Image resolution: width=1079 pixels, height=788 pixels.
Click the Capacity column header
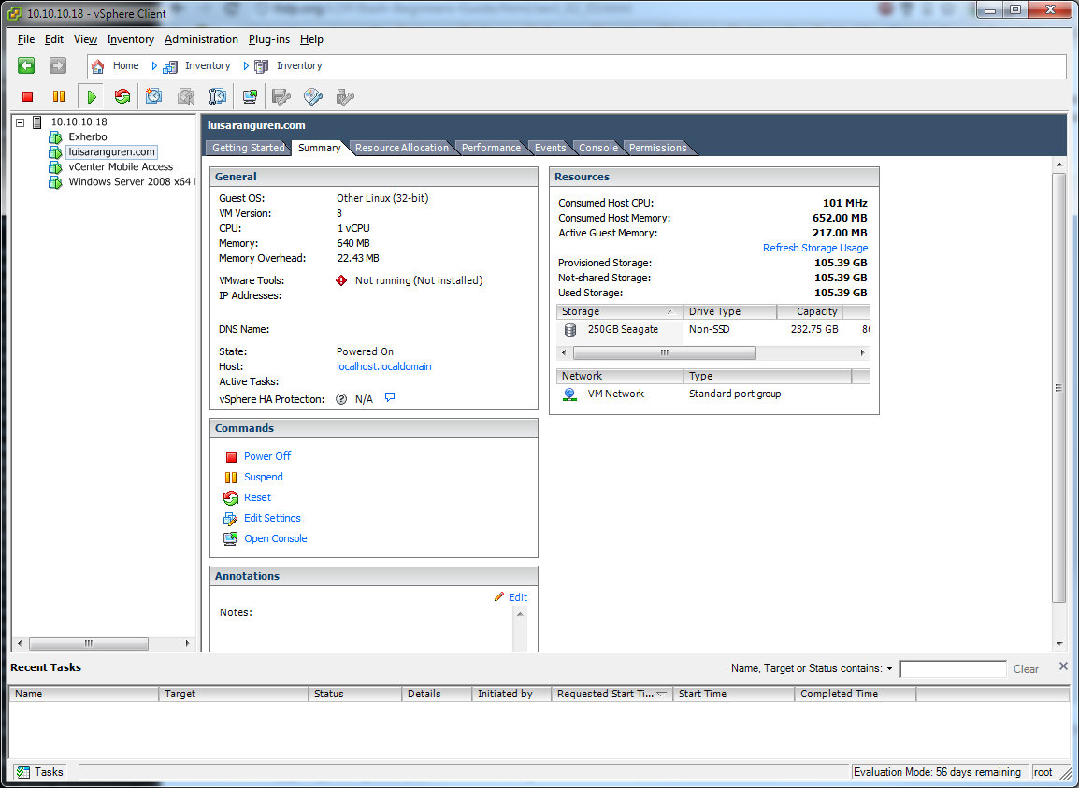(x=810, y=312)
